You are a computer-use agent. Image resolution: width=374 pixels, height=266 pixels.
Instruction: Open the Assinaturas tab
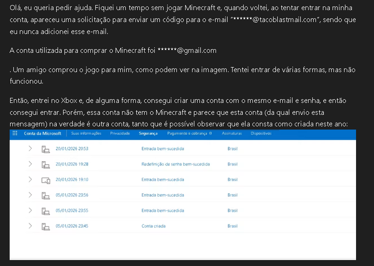[x=232, y=133]
